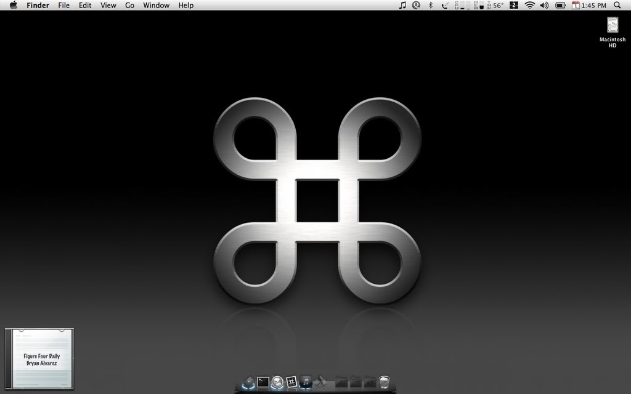The width and height of the screenshot is (631, 394).
Task: Open the Apple menu
Action: [14, 5]
